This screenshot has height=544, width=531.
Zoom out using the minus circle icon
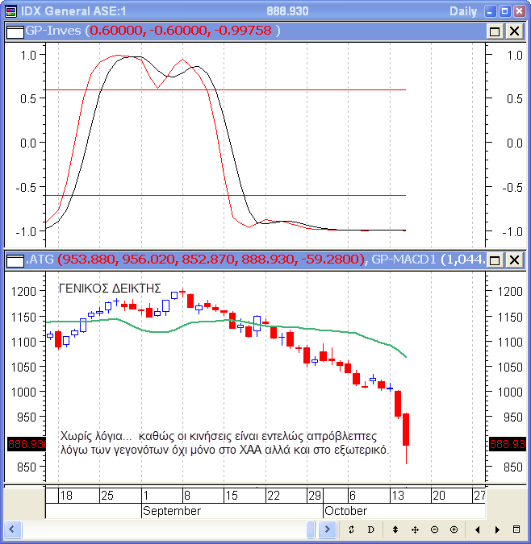[434, 529]
